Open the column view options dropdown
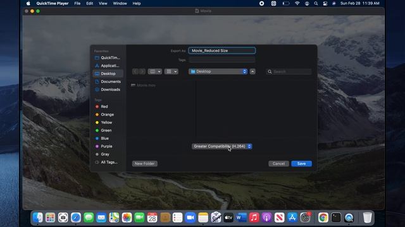This screenshot has width=405, height=227. (154, 71)
